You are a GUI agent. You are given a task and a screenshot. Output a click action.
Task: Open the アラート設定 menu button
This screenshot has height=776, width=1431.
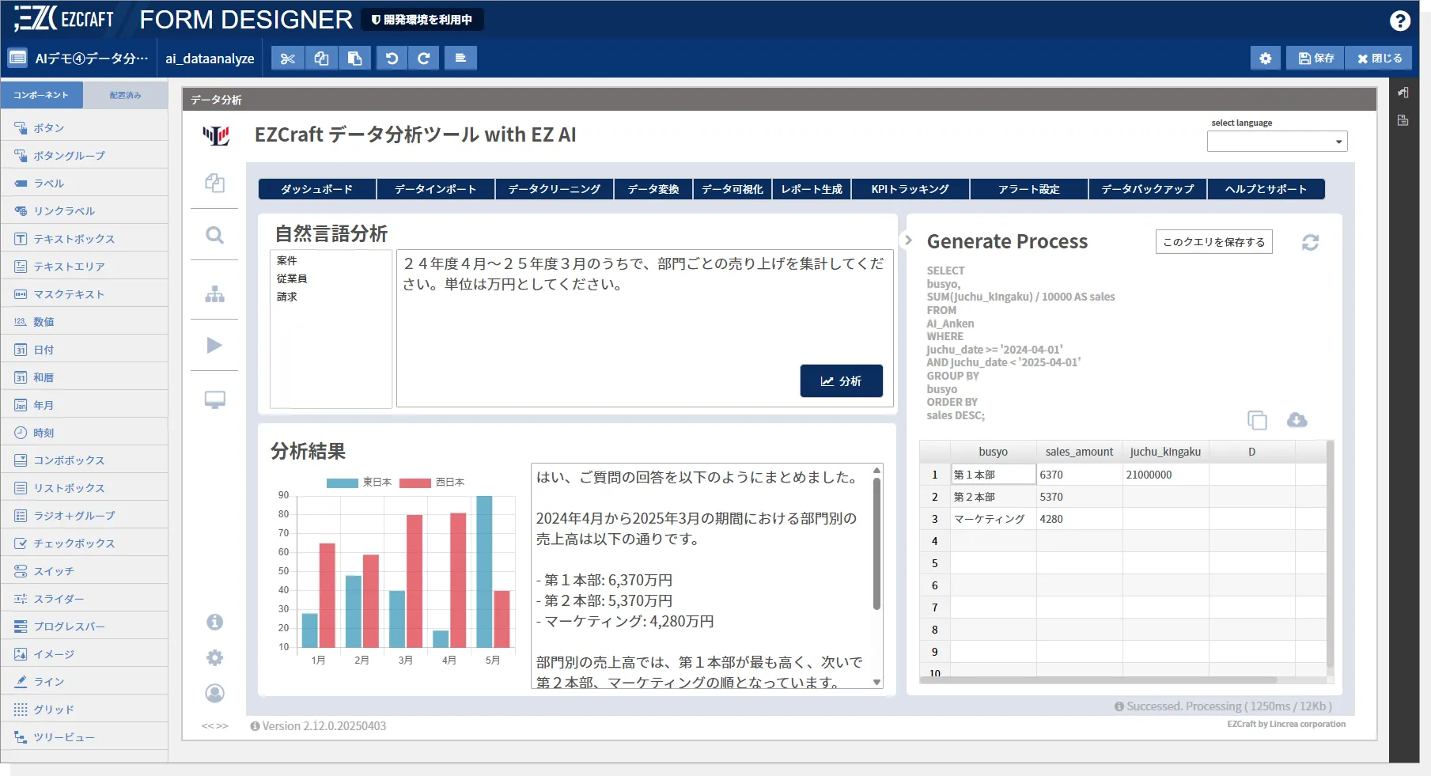pyautogui.click(x=1029, y=189)
